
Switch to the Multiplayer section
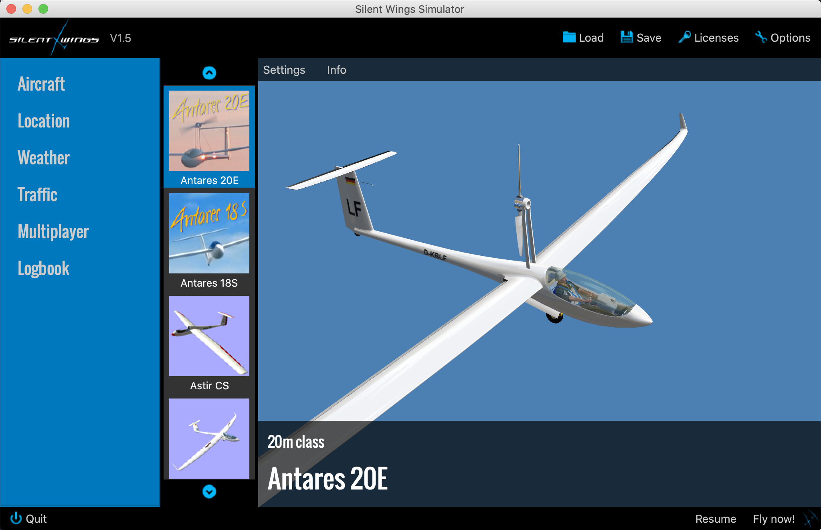click(53, 232)
